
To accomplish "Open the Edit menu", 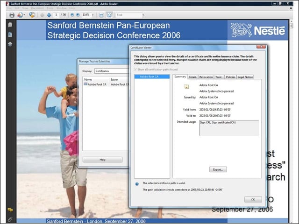I will point(17,8).
